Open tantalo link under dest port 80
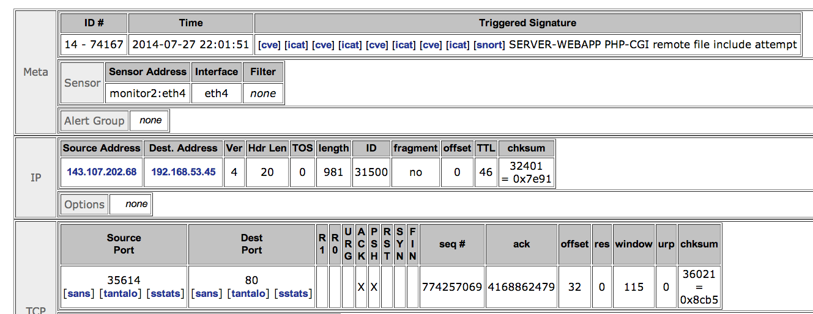This screenshot has width=813, height=314. (x=249, y=294)
